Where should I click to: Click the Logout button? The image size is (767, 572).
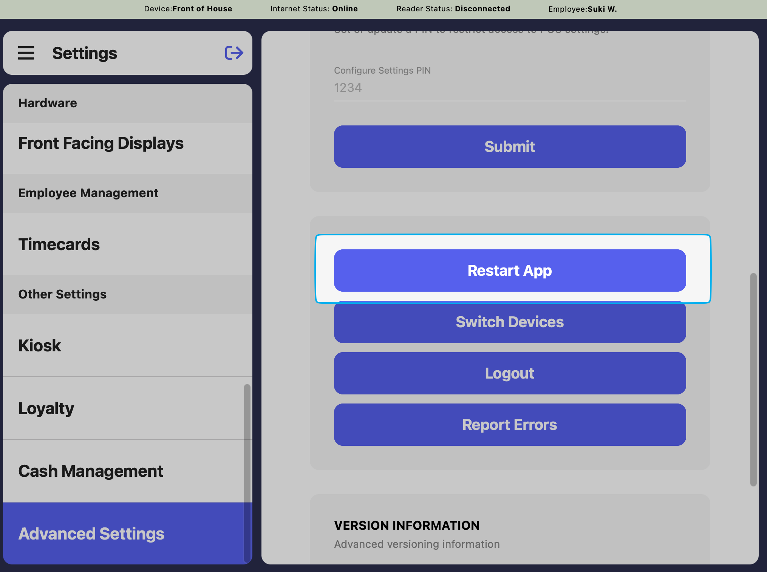coord(510,373)
